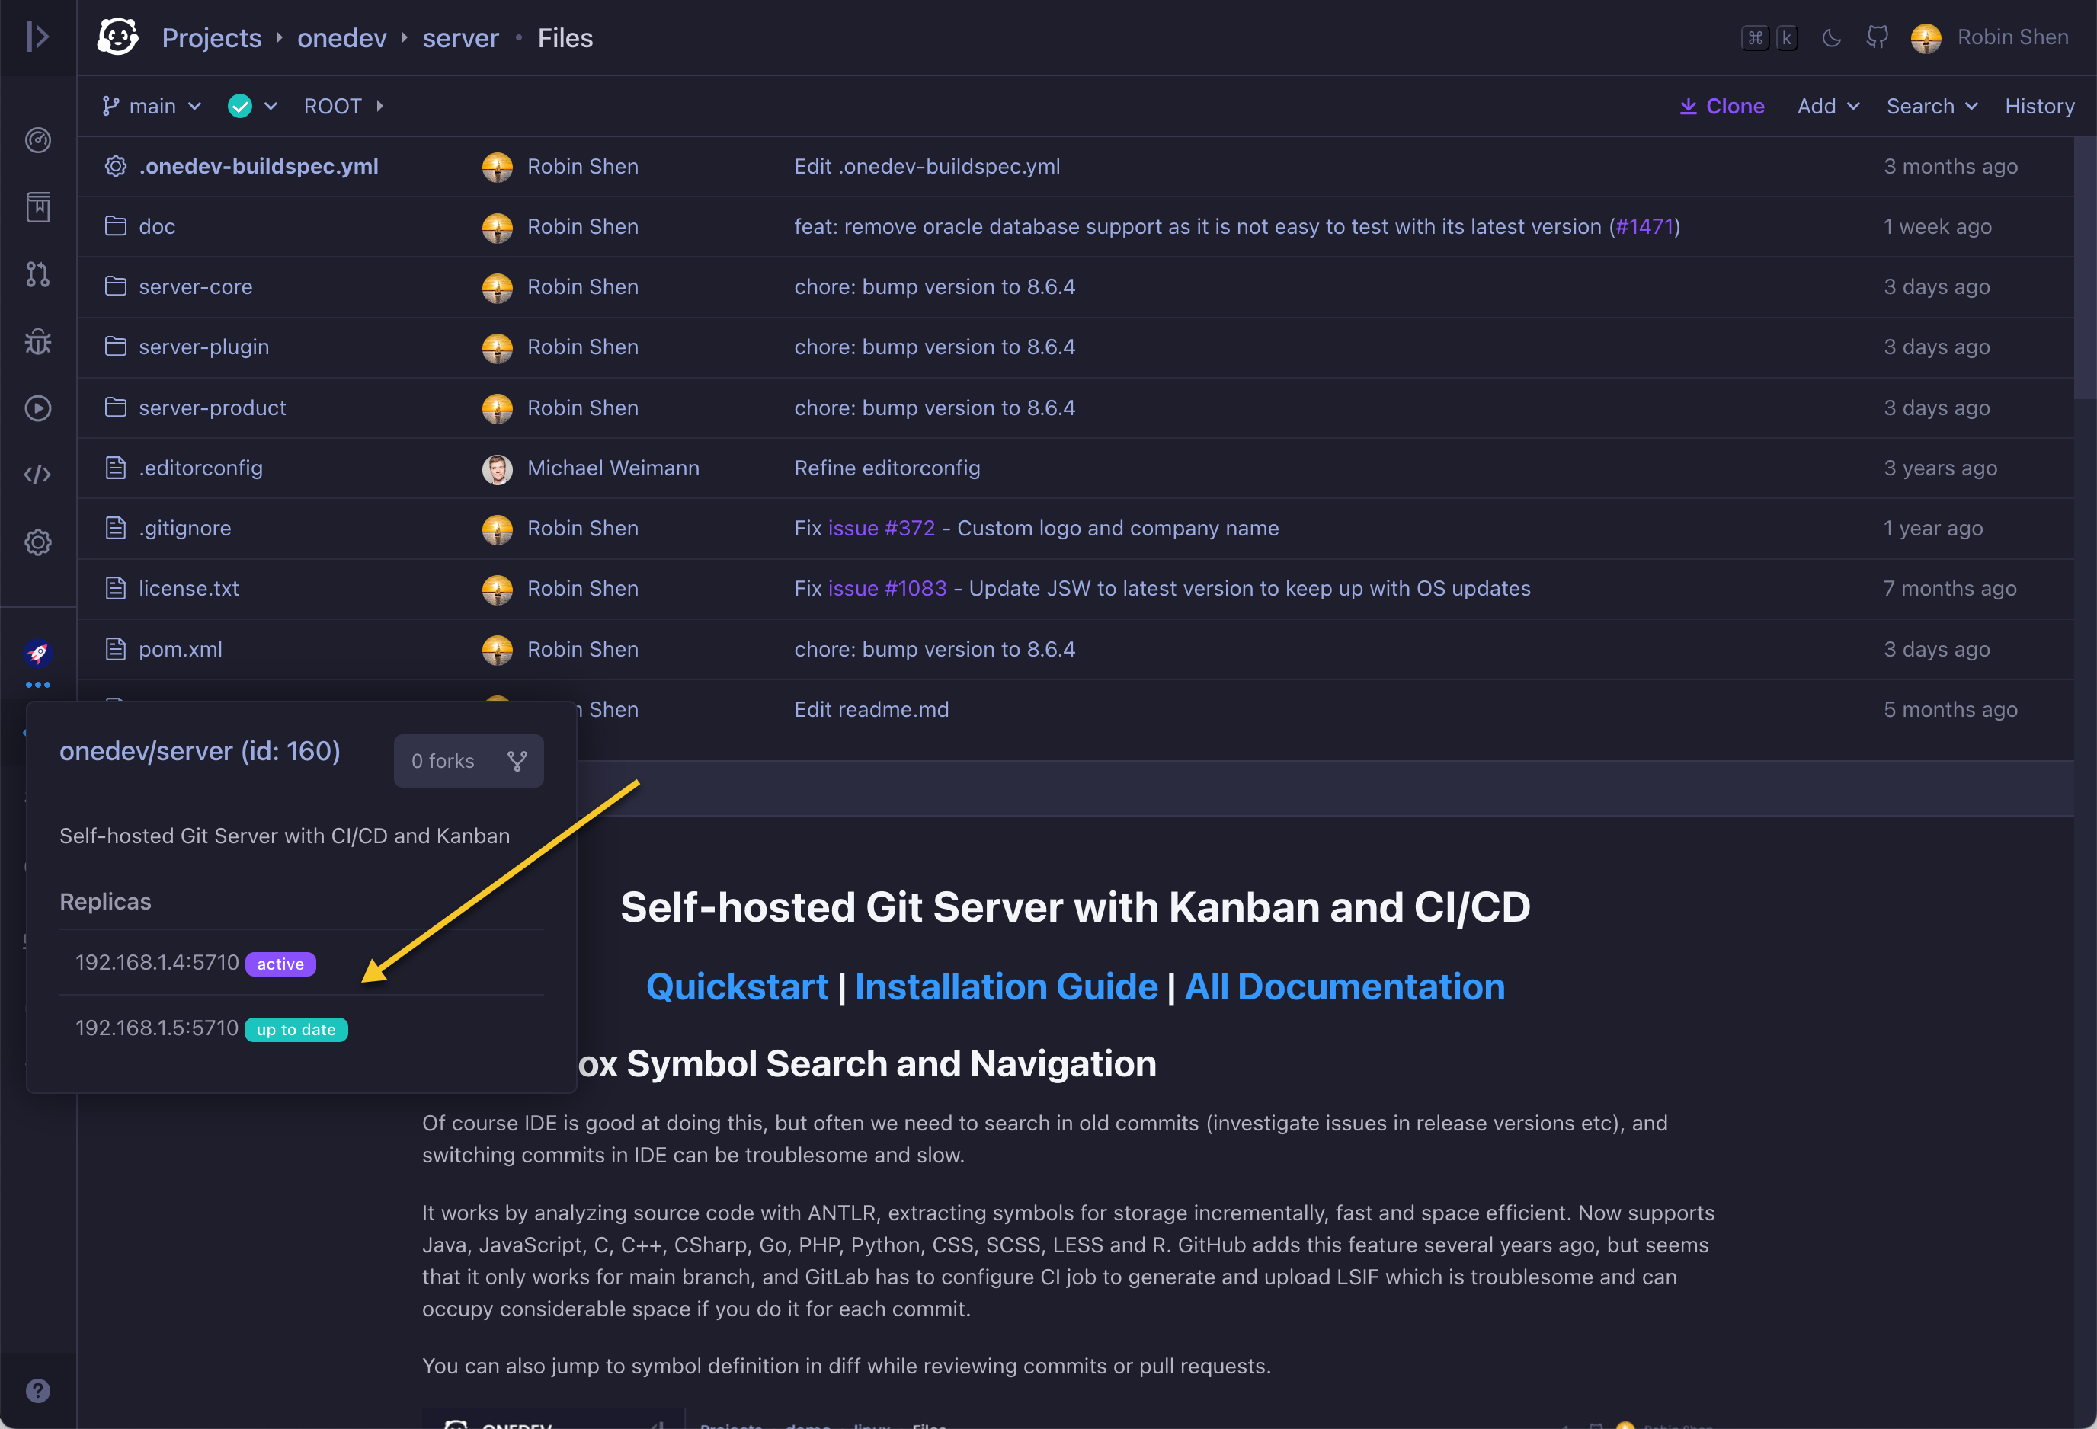Viewport: 2097px width, 1429px height.
Task: Open the Search dropdown menu
Action: [x=1931, y=107]
